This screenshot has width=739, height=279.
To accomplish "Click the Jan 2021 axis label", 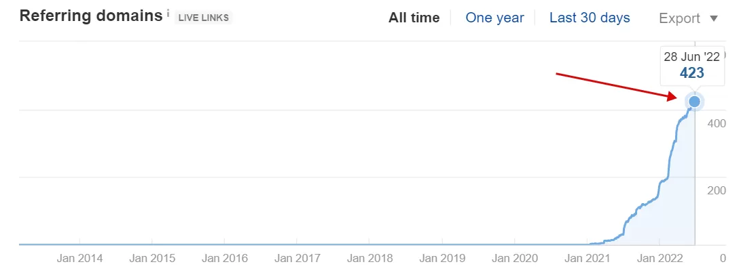I will 587,258.
